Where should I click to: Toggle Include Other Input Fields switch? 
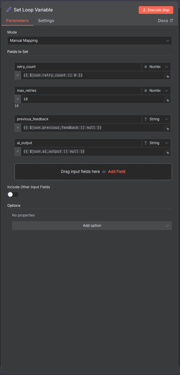click(13, 194)
